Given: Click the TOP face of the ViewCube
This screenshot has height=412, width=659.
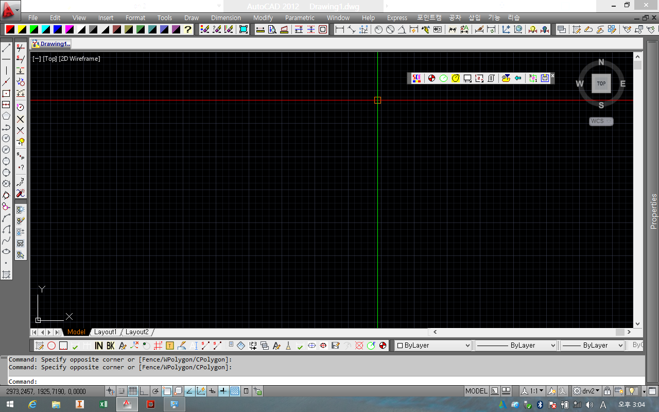Looking at the screenshot, I should point(601,83).
